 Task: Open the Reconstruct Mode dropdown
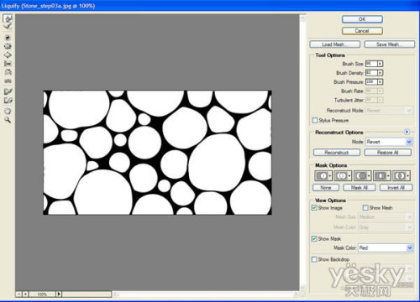coord(389,111)
